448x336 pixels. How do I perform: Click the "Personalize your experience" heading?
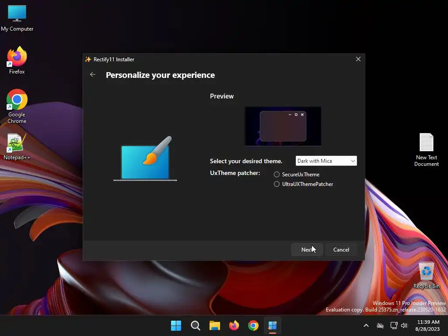[x=160, y=75]
